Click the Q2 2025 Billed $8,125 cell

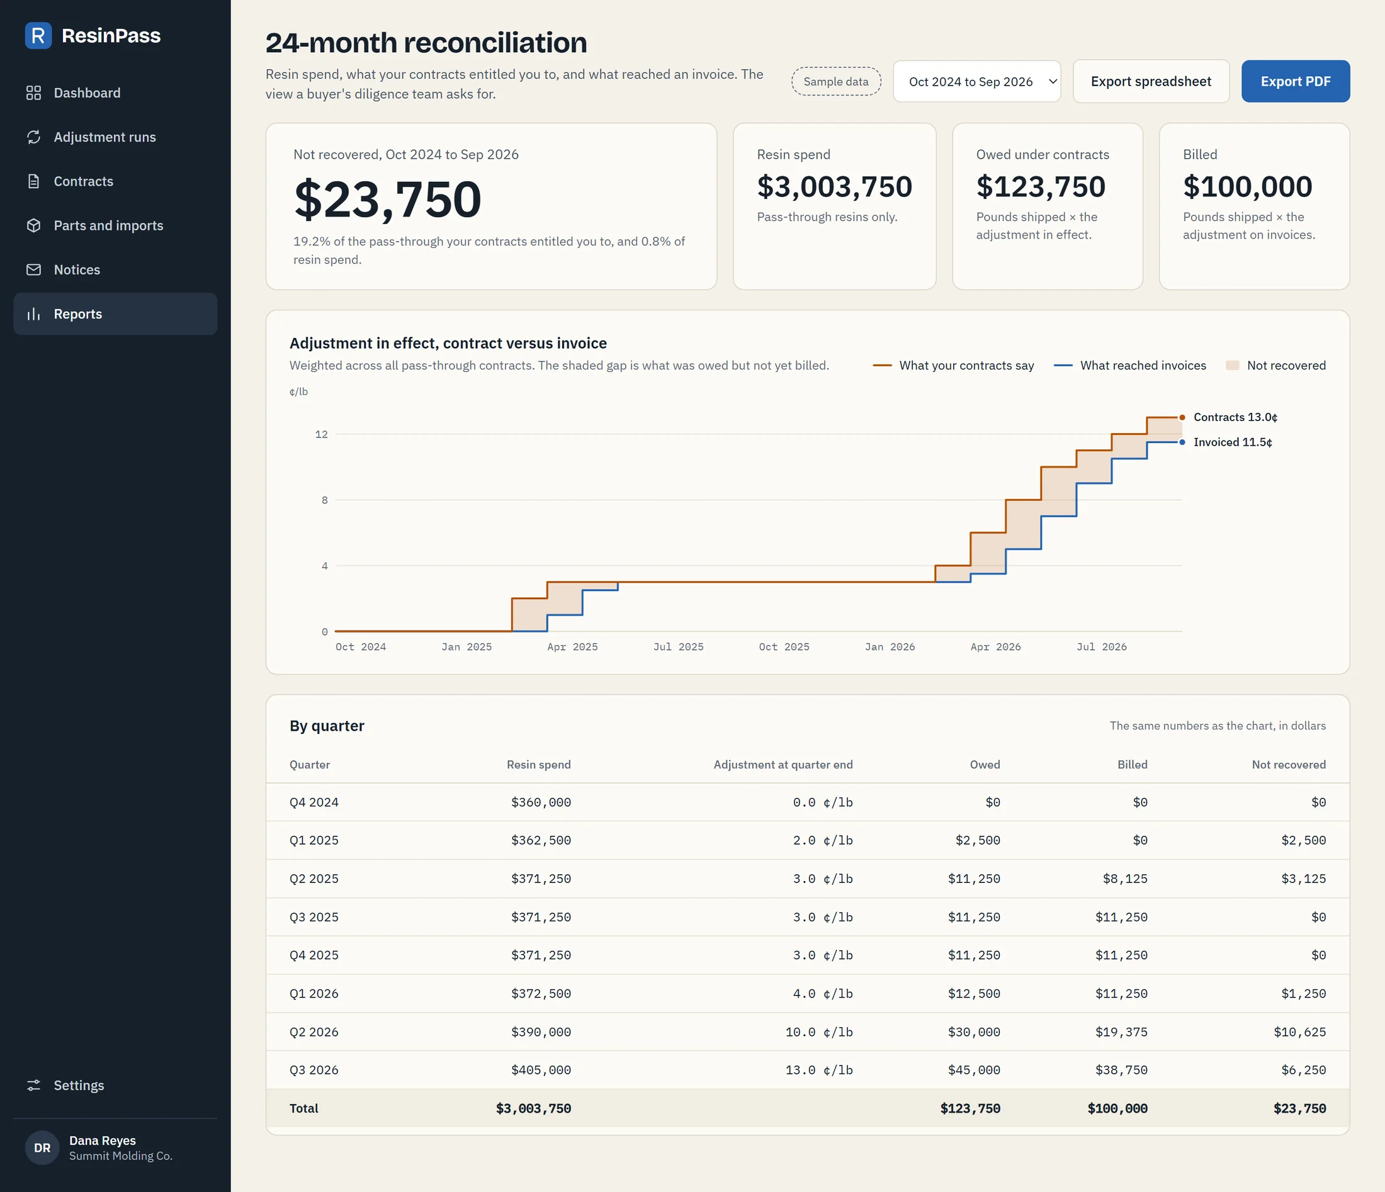point(1124,879)
